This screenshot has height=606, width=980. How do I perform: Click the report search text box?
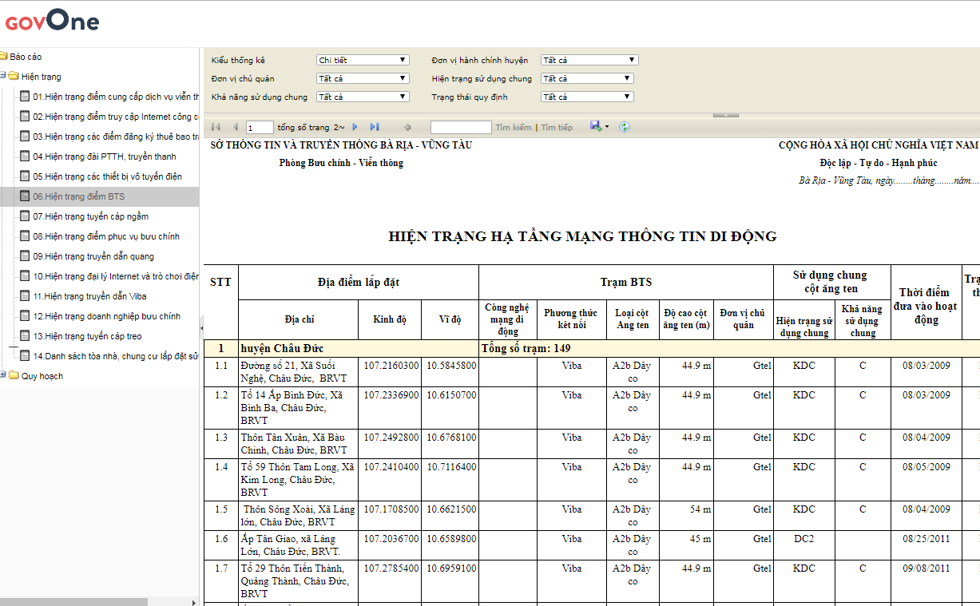pos(461,128)
